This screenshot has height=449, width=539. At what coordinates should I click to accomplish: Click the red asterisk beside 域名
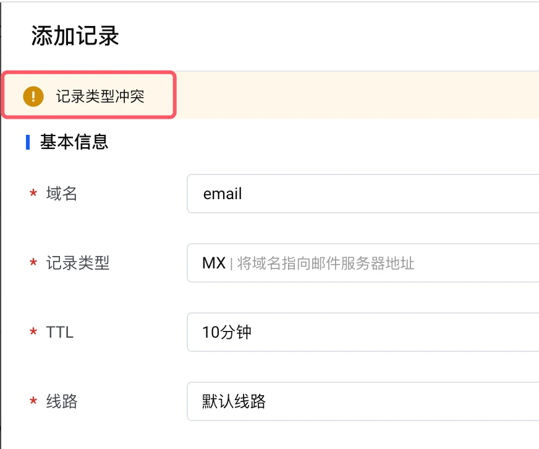33,194
